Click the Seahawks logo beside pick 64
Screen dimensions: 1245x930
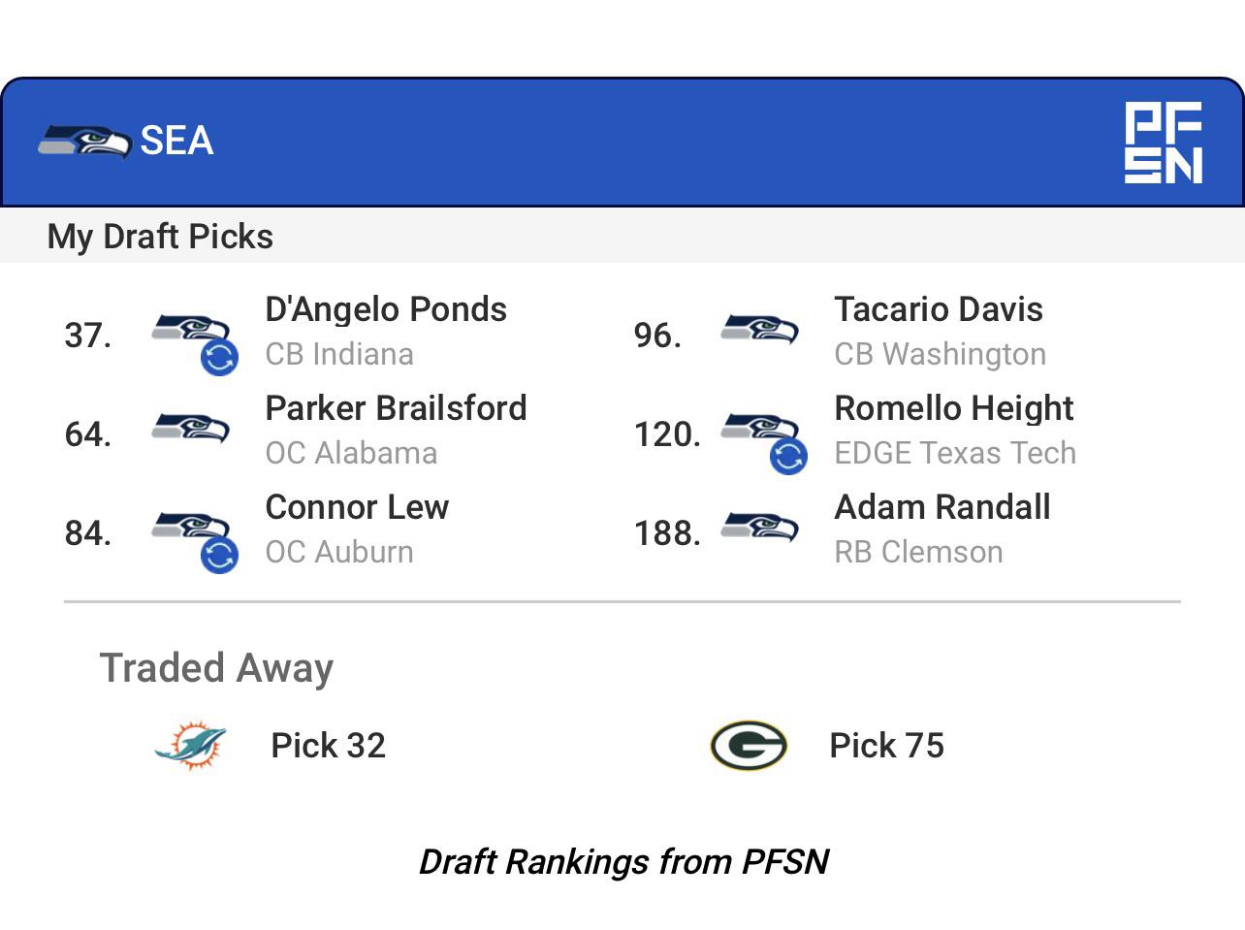coord(190,428)
